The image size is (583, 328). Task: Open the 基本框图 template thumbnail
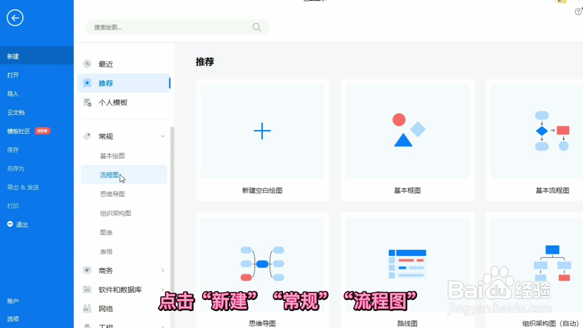point(407,131)
